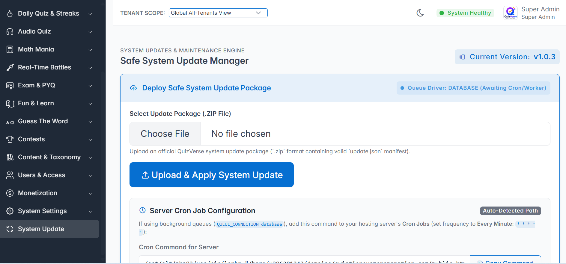Open the Daily Quiz & Streaks menu
This screenshot has width=566, height=264.
tap(49, 13)
